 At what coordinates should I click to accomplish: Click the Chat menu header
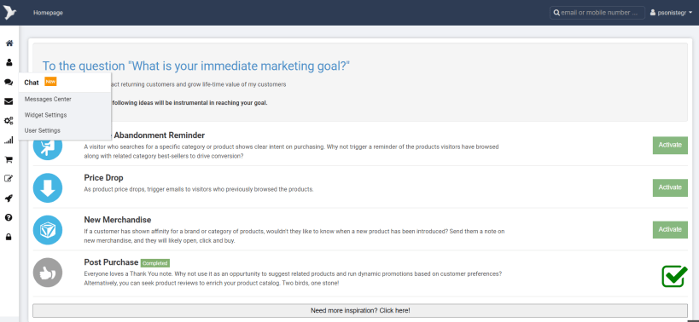tap(65, 83)
